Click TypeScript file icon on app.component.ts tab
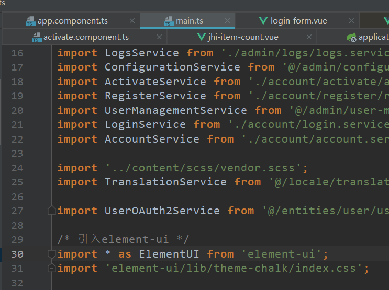This screenshot has height=290, width=389. [x=30, y=21]
